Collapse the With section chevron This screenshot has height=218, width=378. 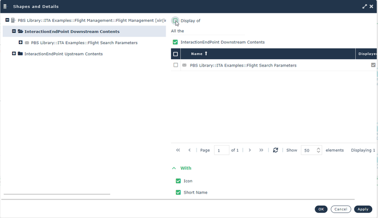[x=174, y=168]
